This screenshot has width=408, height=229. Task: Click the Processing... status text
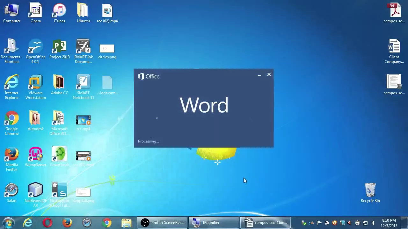pyautogui.click(x=148, y=141)
